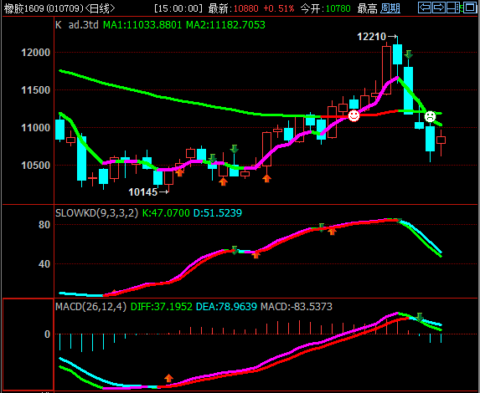Screen dimensions: 480x393
Task: Toggle the split-panel layout icon
Action: tap(453, 8)
